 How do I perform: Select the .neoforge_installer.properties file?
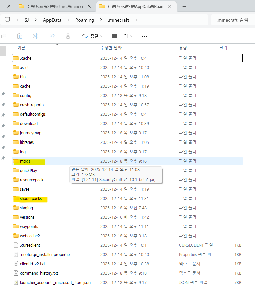pyautogui.click(x=127, y=254)
